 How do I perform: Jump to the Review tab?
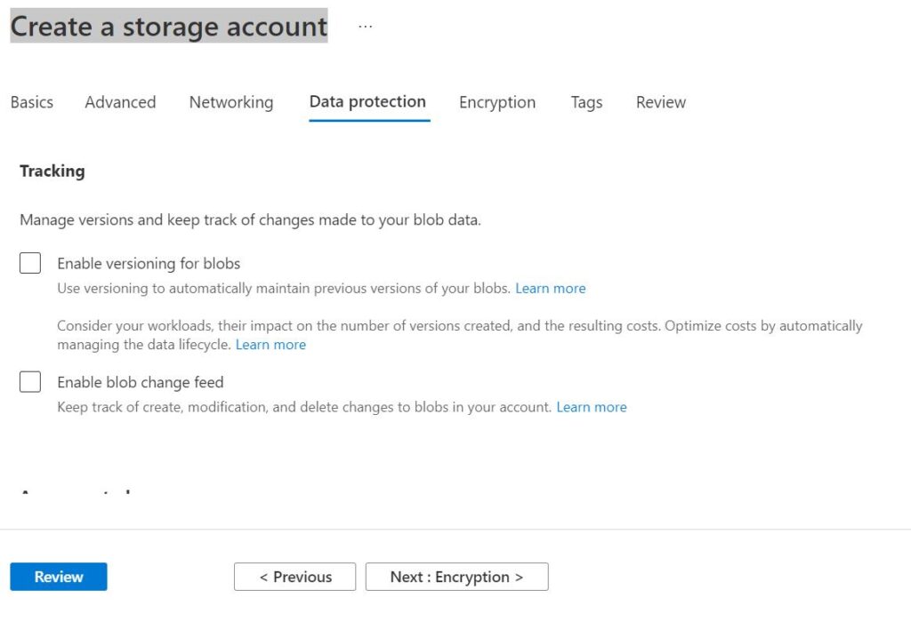(661, 102)
